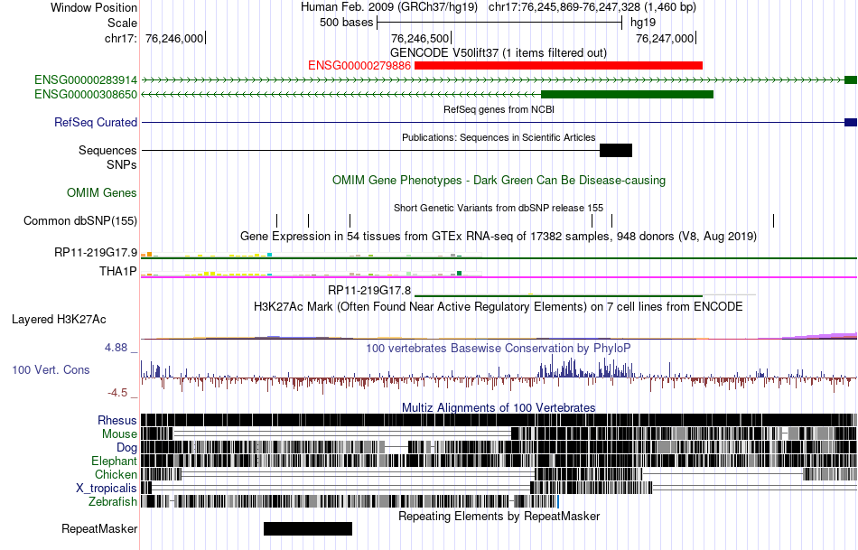Click the Chicken alignment row label
Viewport: 858px width, 550px height.
(116, 474)
